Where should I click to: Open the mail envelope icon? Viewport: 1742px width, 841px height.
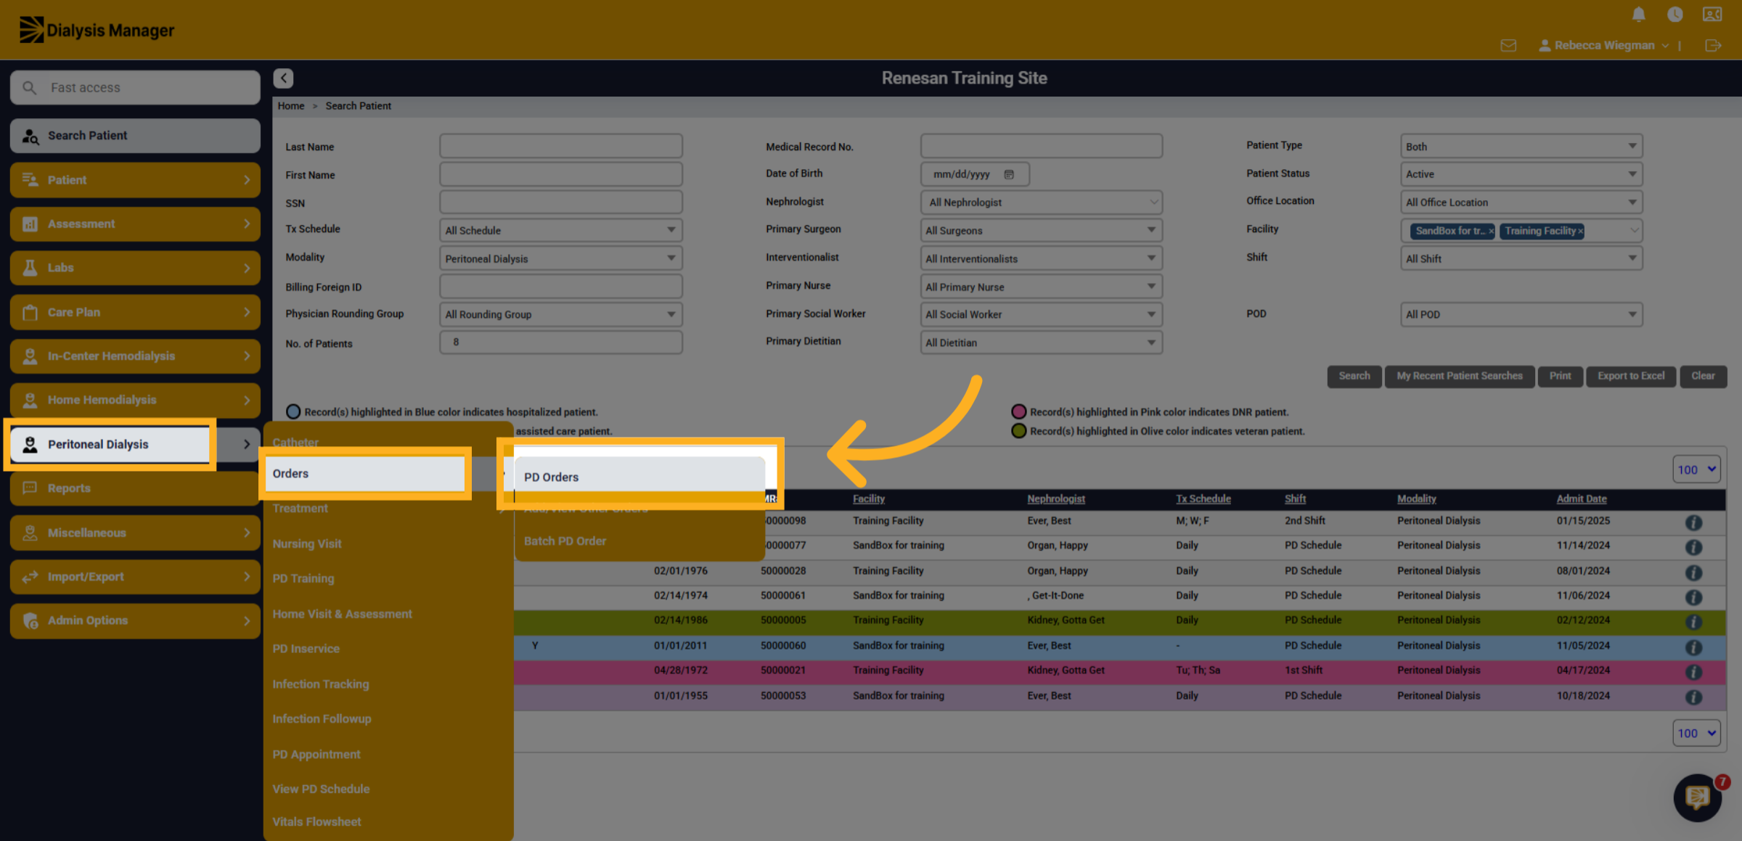point(1508,46)
